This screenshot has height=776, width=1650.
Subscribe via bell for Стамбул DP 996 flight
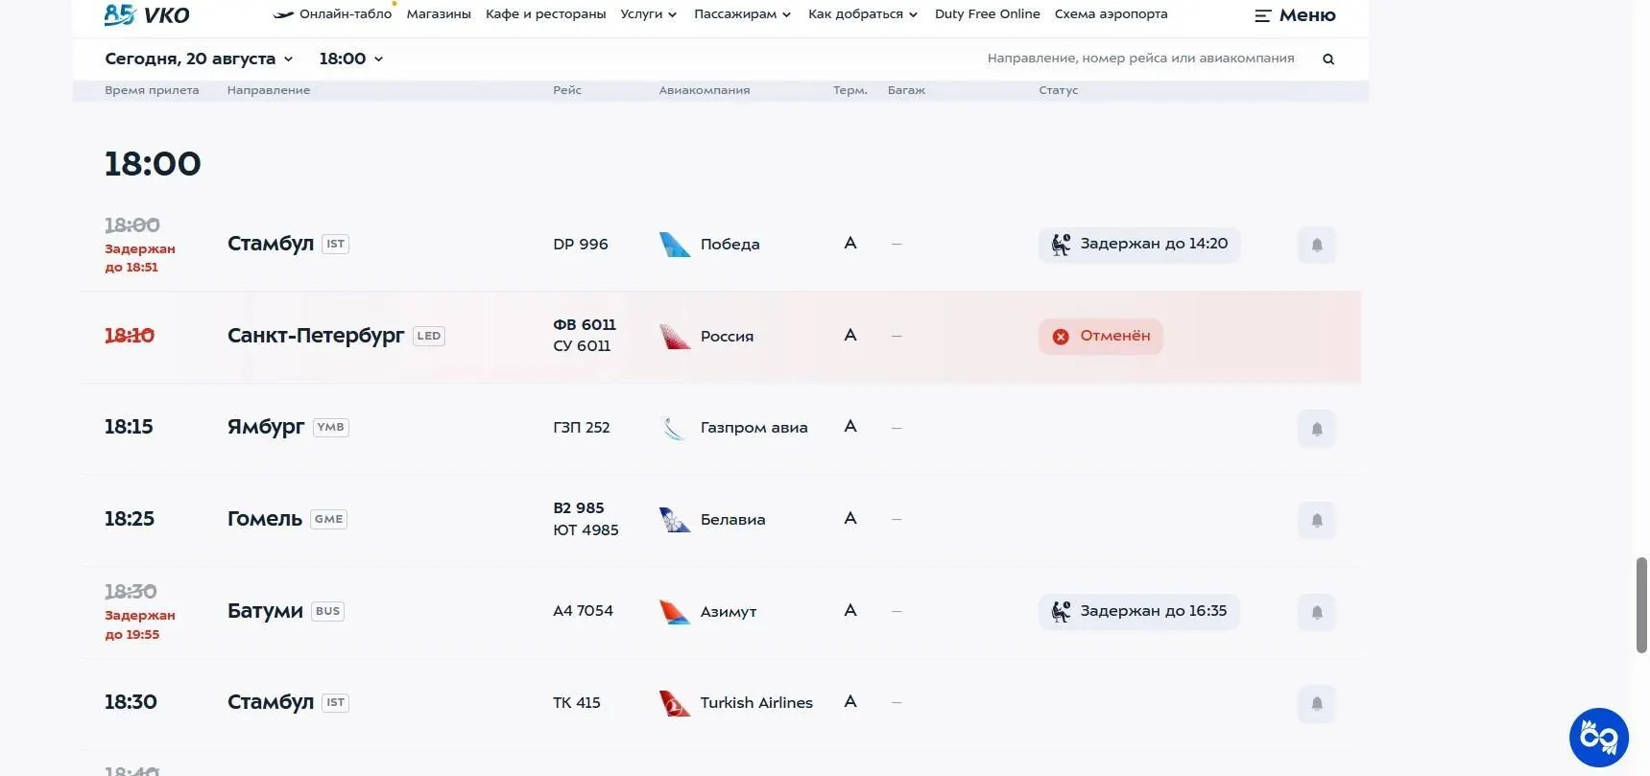tap(1317, 245)
